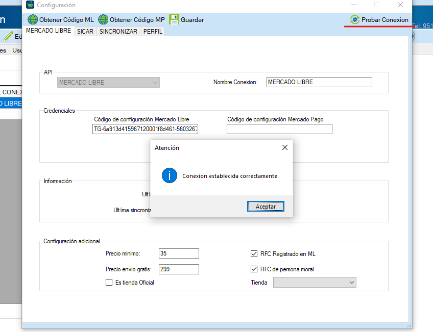433x332 pixels.
Task: Click the Código de configuración Mercado Pago field
Action: [x=279, y=129]
